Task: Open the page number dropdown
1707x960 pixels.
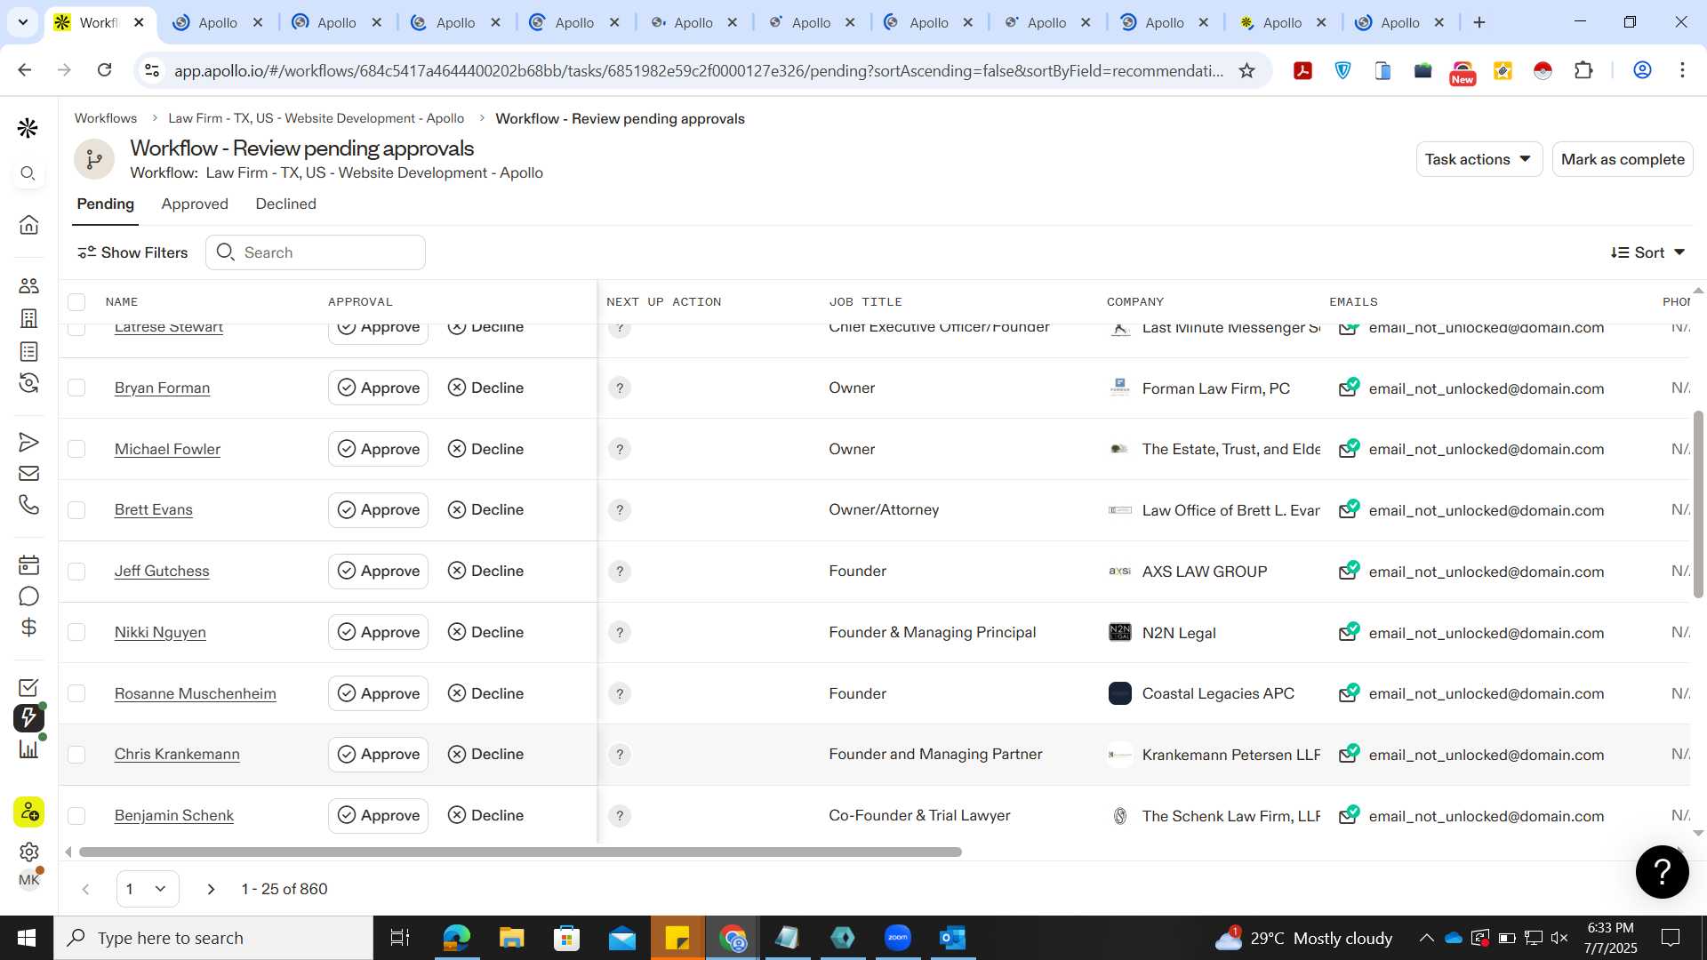Action: click(x=148, y=889)
